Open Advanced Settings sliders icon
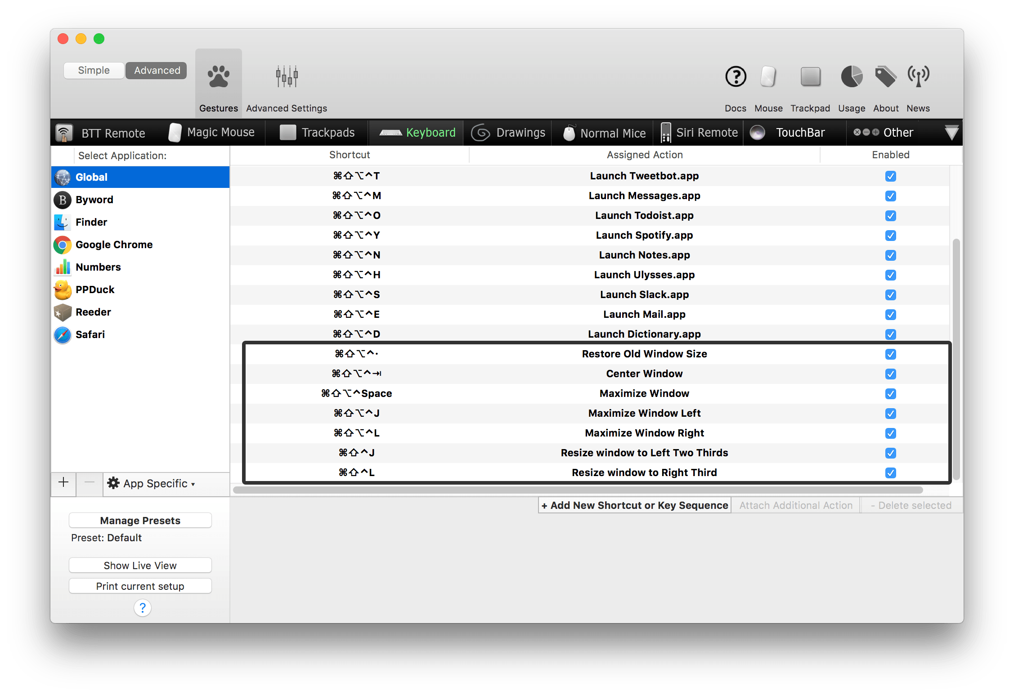 tap(287, 77)
